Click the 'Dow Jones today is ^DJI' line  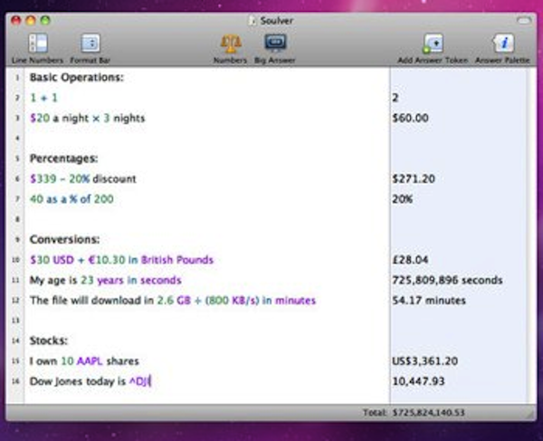coord(90,381)
